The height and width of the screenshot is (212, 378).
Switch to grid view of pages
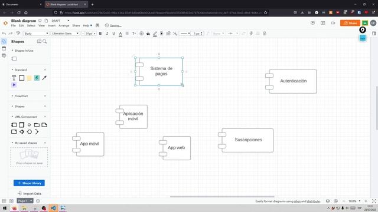[11, 201]
